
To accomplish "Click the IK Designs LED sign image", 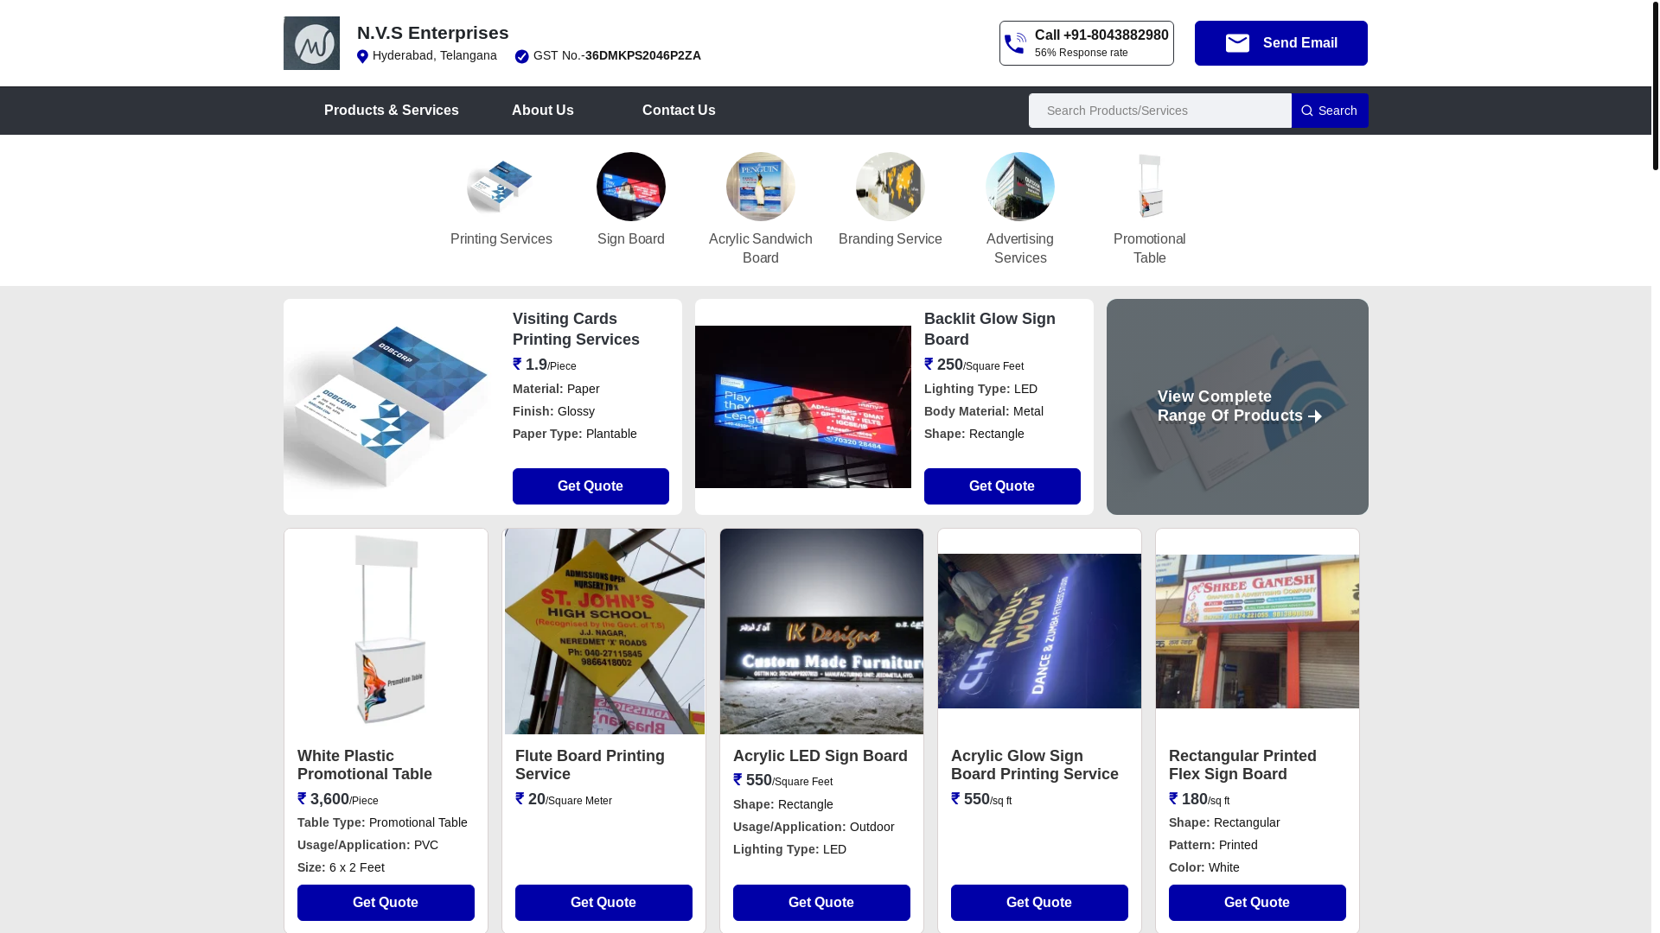I will [x=821, y=632].
